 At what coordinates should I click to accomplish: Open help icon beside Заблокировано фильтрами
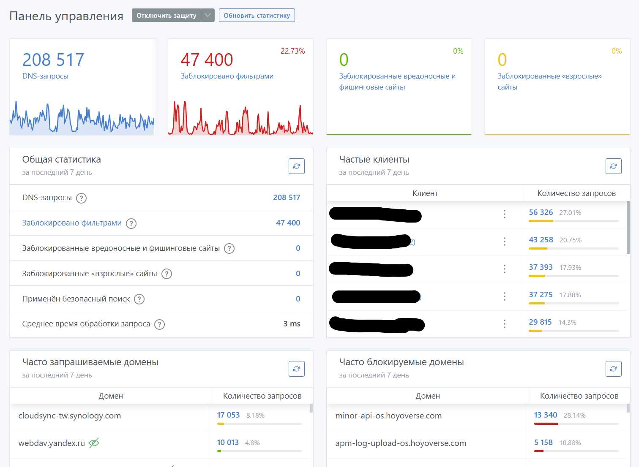pos(131,223)
